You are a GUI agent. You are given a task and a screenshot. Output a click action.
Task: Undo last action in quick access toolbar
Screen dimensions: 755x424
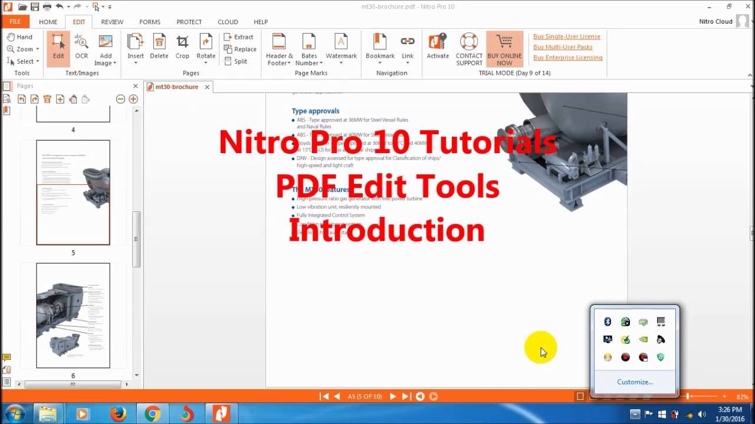click(x=59, y=6)
